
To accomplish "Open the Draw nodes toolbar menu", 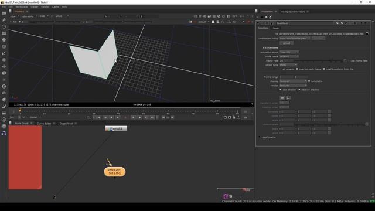I will pyautogui.click(x=4, y=20).
